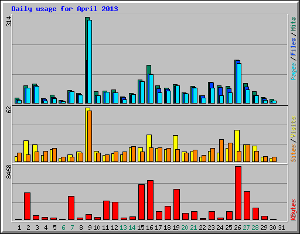Select the 62 axis maximum label
This screenshot has width=300, height=234.
tap(9, 110)
